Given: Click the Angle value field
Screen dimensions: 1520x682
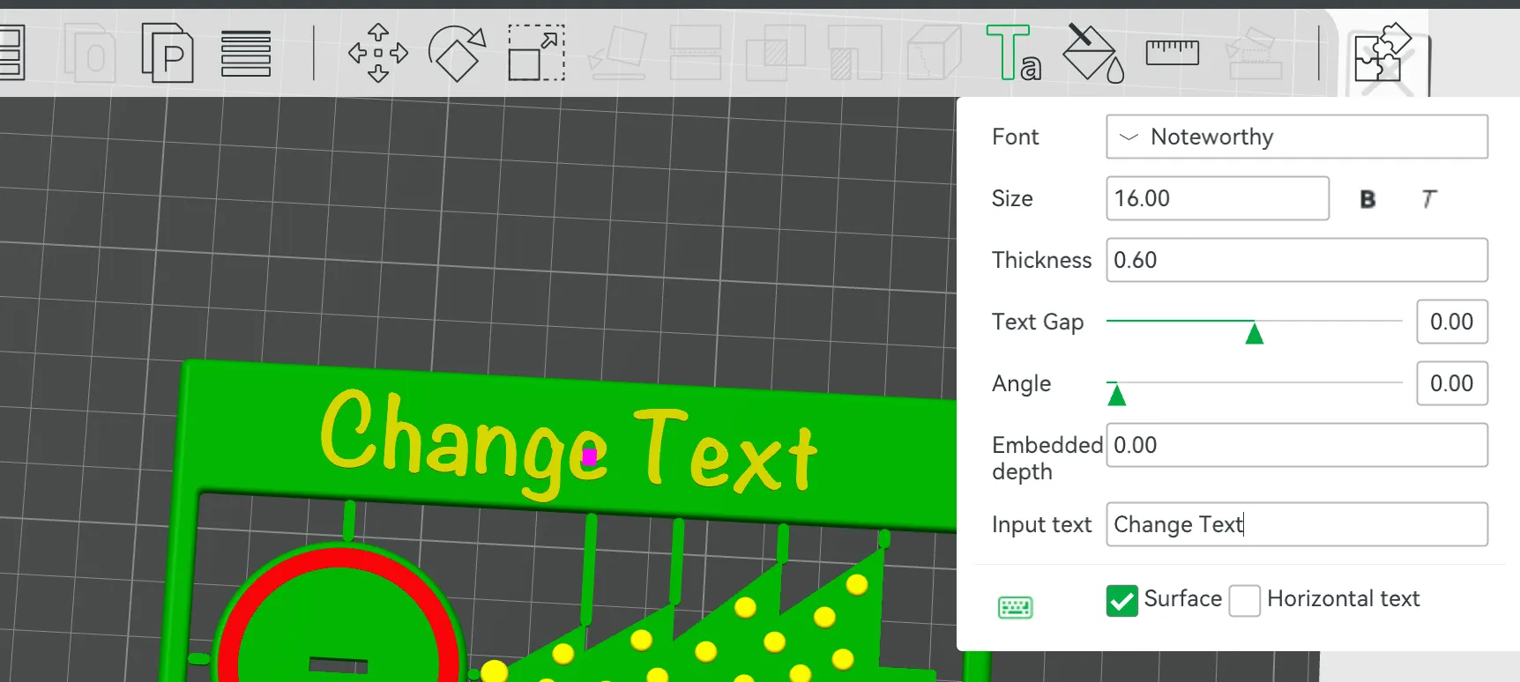Looking at the screenshot, I should click(x=1452, y=383).
